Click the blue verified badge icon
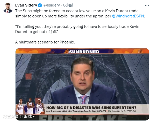The height and width of the screenshot is (121, 151). [x=40, y=5]
